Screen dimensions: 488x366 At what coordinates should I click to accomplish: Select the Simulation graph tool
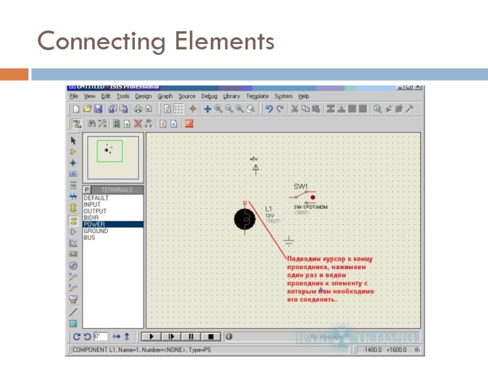pos(73,243)
